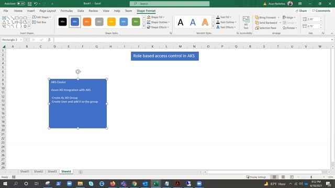Open the Selection Pane
Image resolution: width=335 pixels, height=188 pixels.
pos(266,28)
